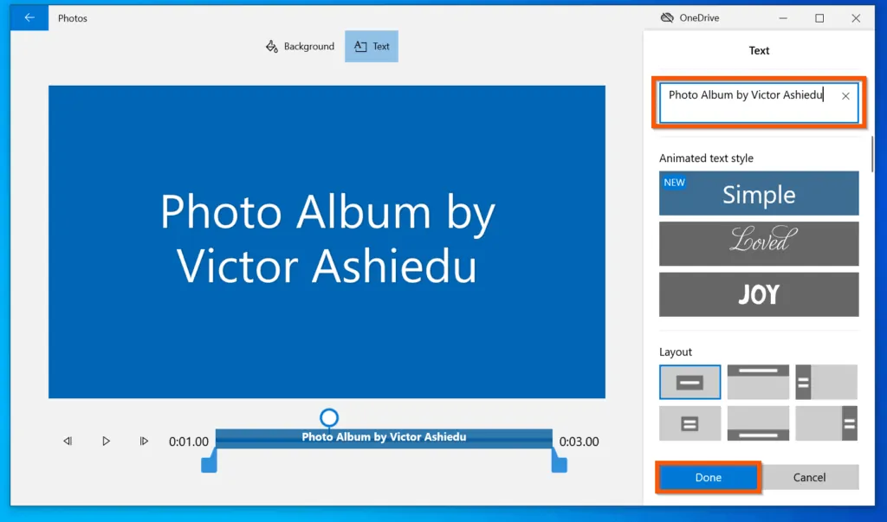The width and height of the screenshot is (887, 522).
Task: Switch to the Photos app via title bar label
Action: (73, 17)
